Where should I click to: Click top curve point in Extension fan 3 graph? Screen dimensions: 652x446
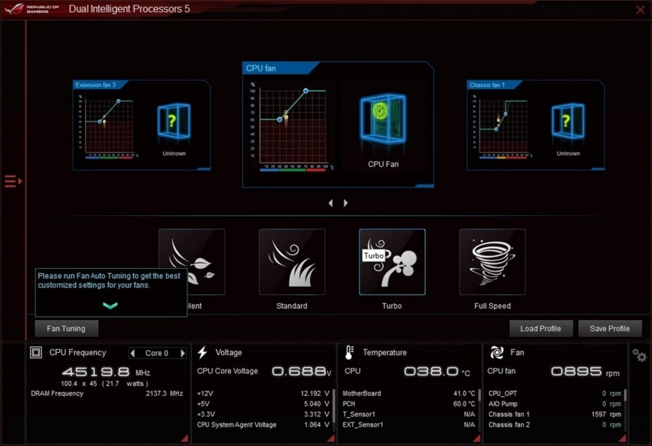pos(118,101)
